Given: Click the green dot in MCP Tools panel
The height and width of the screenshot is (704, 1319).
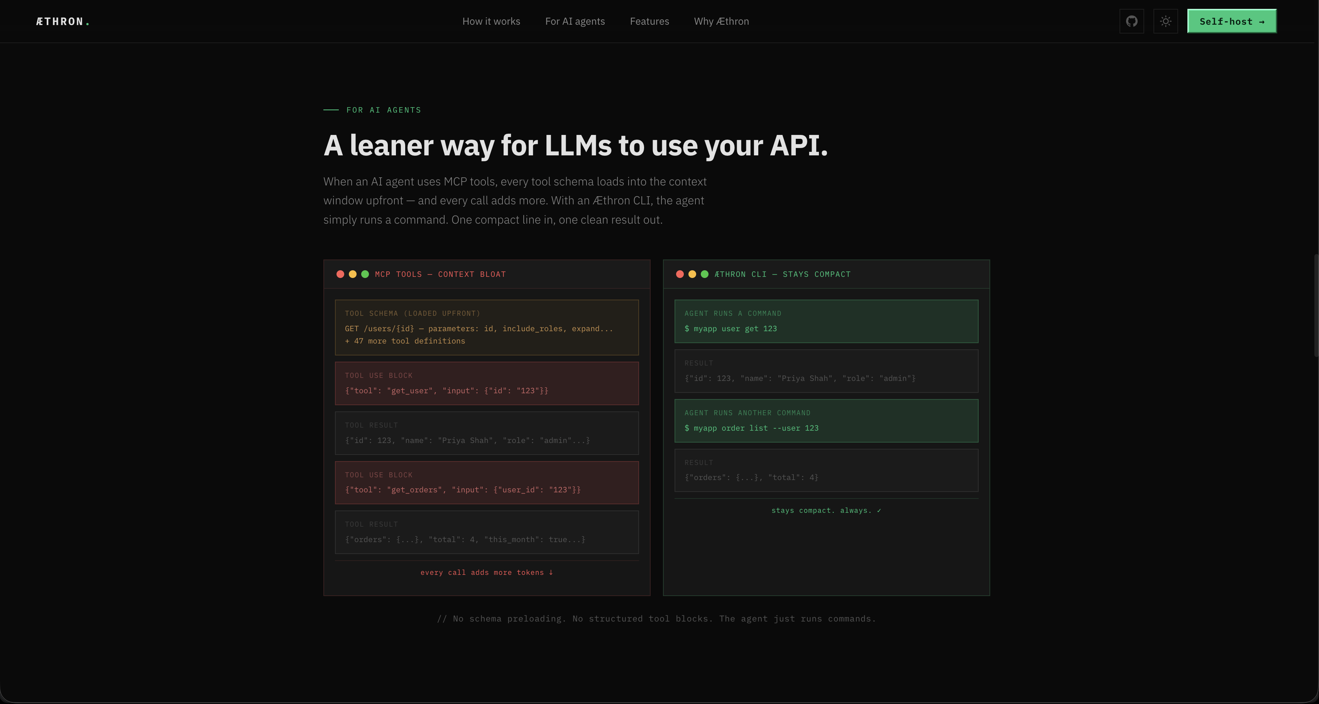Looking at the screenshot, I should coord(365,274).
